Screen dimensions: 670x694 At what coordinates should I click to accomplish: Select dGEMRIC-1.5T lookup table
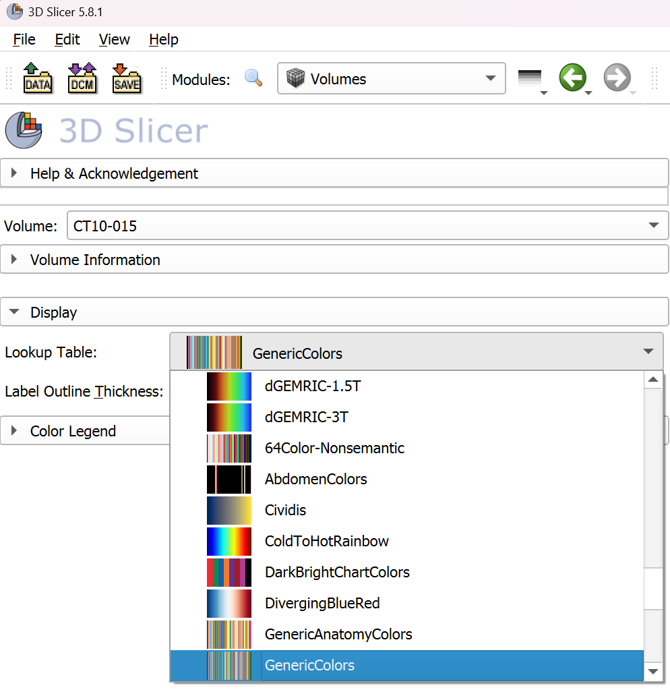pos(407,386)
